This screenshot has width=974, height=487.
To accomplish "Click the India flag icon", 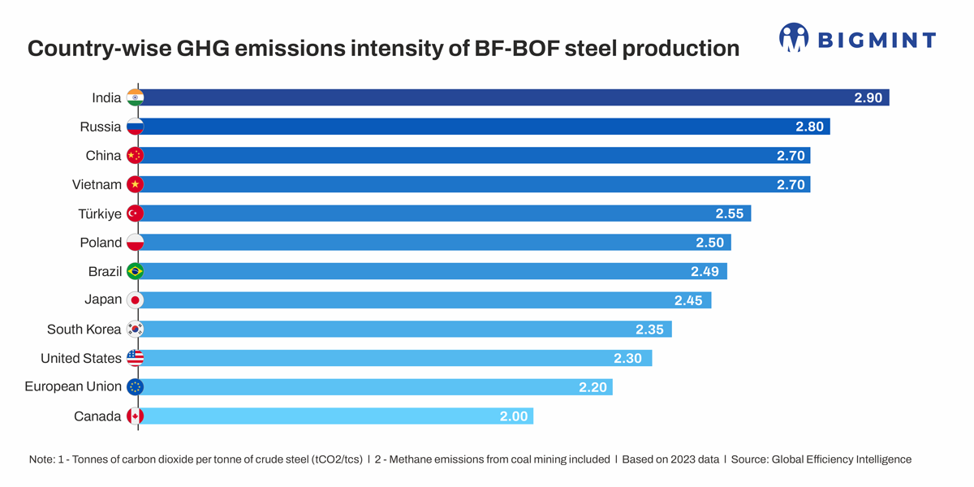I will [136, 97].
